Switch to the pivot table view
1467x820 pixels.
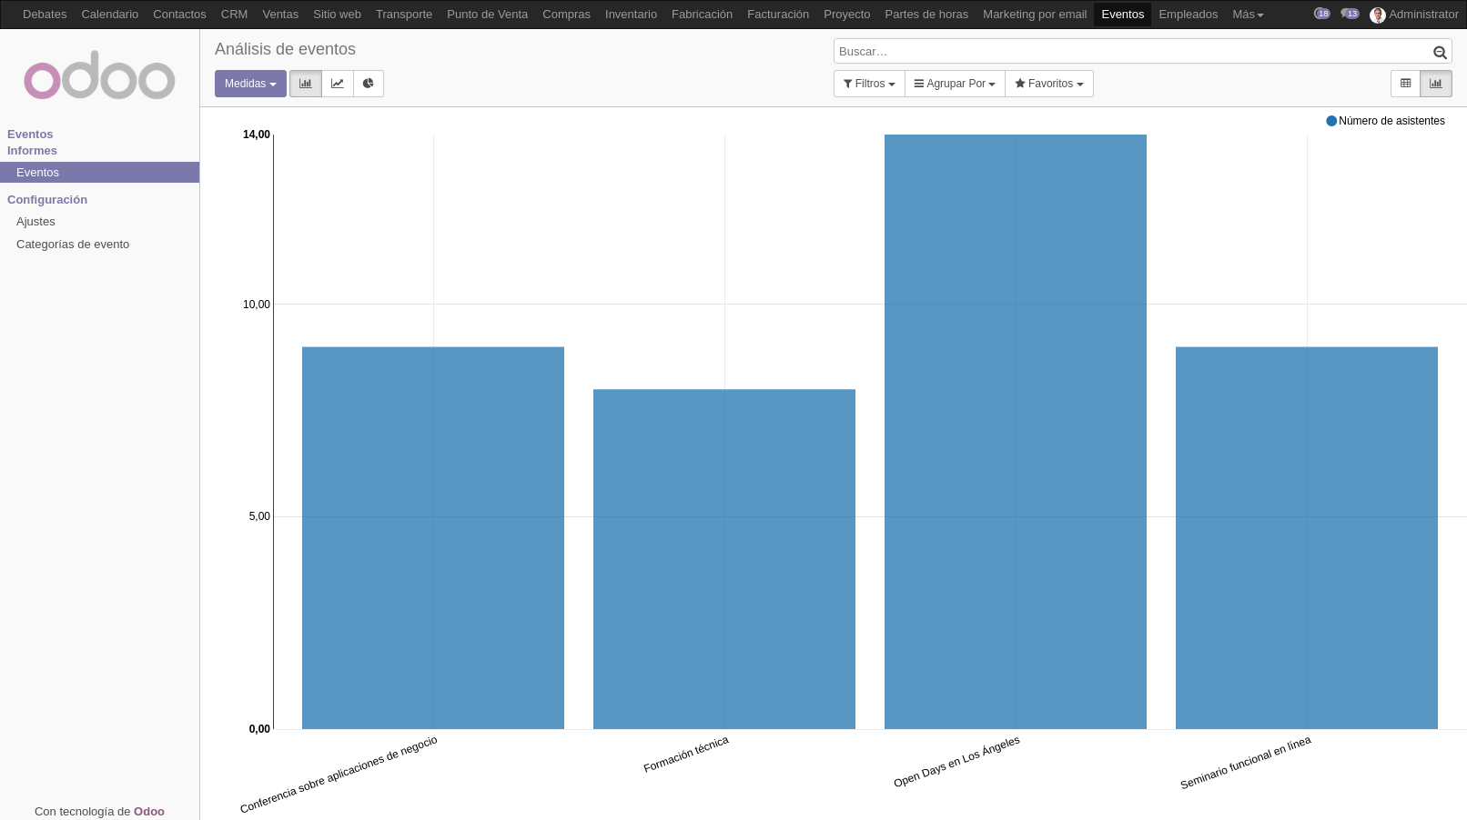click(1405, 83)
